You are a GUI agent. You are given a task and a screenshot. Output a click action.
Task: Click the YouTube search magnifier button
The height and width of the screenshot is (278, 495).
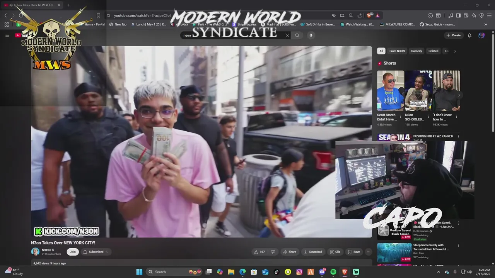[297, 35]
